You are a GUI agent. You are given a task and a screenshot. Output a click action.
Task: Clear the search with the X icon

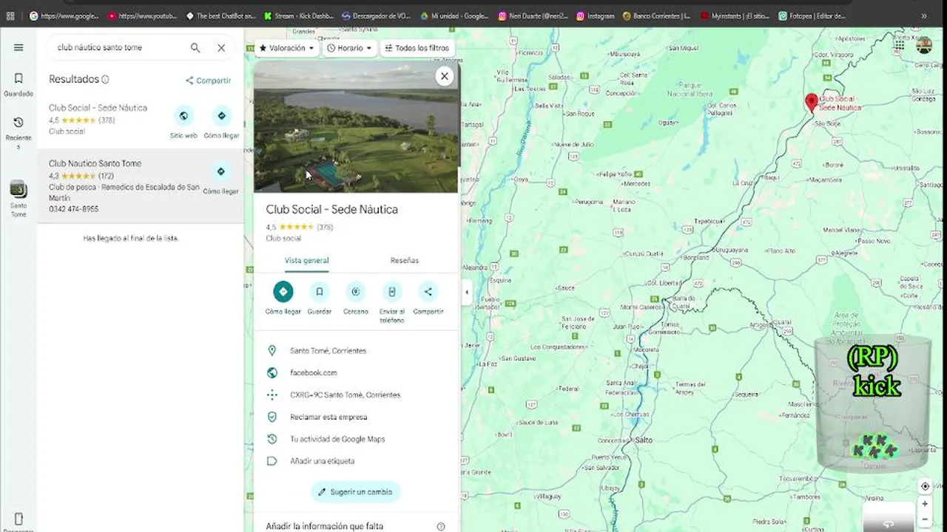click(x=221, y=47)
